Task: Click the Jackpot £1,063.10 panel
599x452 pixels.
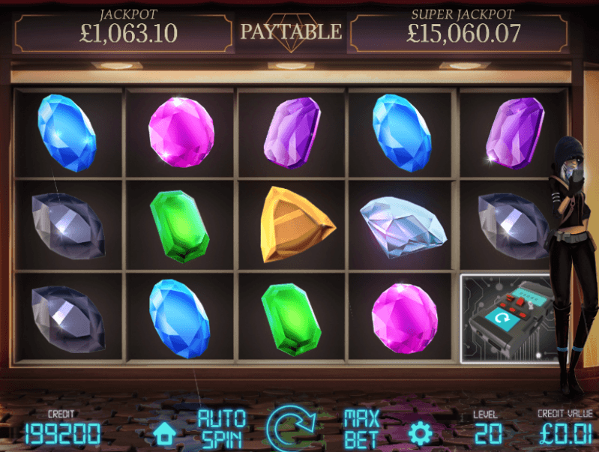Action: point(124,32)
